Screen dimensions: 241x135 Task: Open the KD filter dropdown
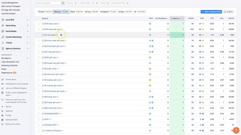click(95, 3)
